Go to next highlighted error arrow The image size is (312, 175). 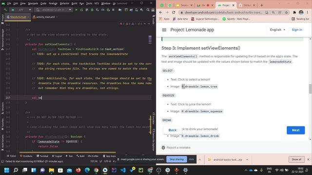point(149,24)
